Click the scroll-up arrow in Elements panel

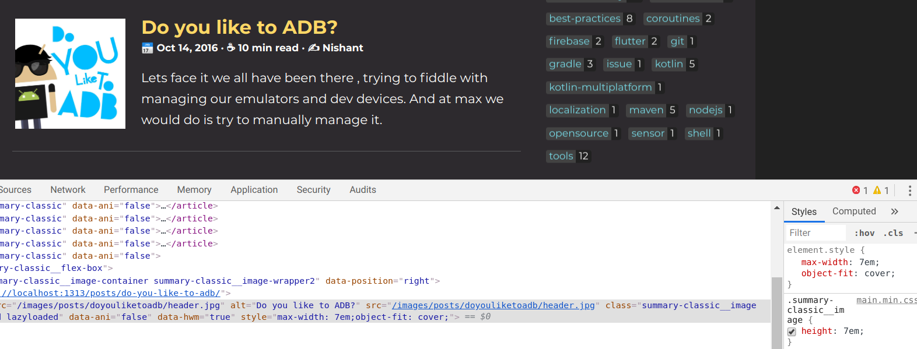tap(777, 207)
